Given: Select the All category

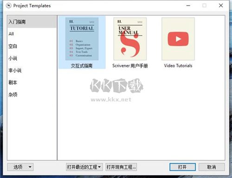Looking at the screenshot, I should tap(32, 34).
